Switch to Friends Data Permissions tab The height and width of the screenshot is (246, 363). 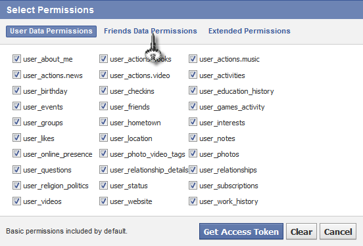coord(151,31)
